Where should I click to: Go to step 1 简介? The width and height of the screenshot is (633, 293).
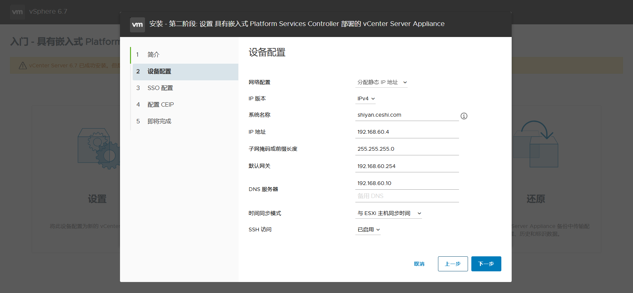[185, 55]
